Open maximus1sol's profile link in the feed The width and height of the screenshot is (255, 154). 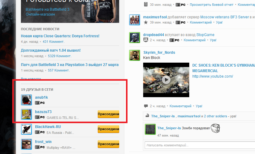click(155, 17)
